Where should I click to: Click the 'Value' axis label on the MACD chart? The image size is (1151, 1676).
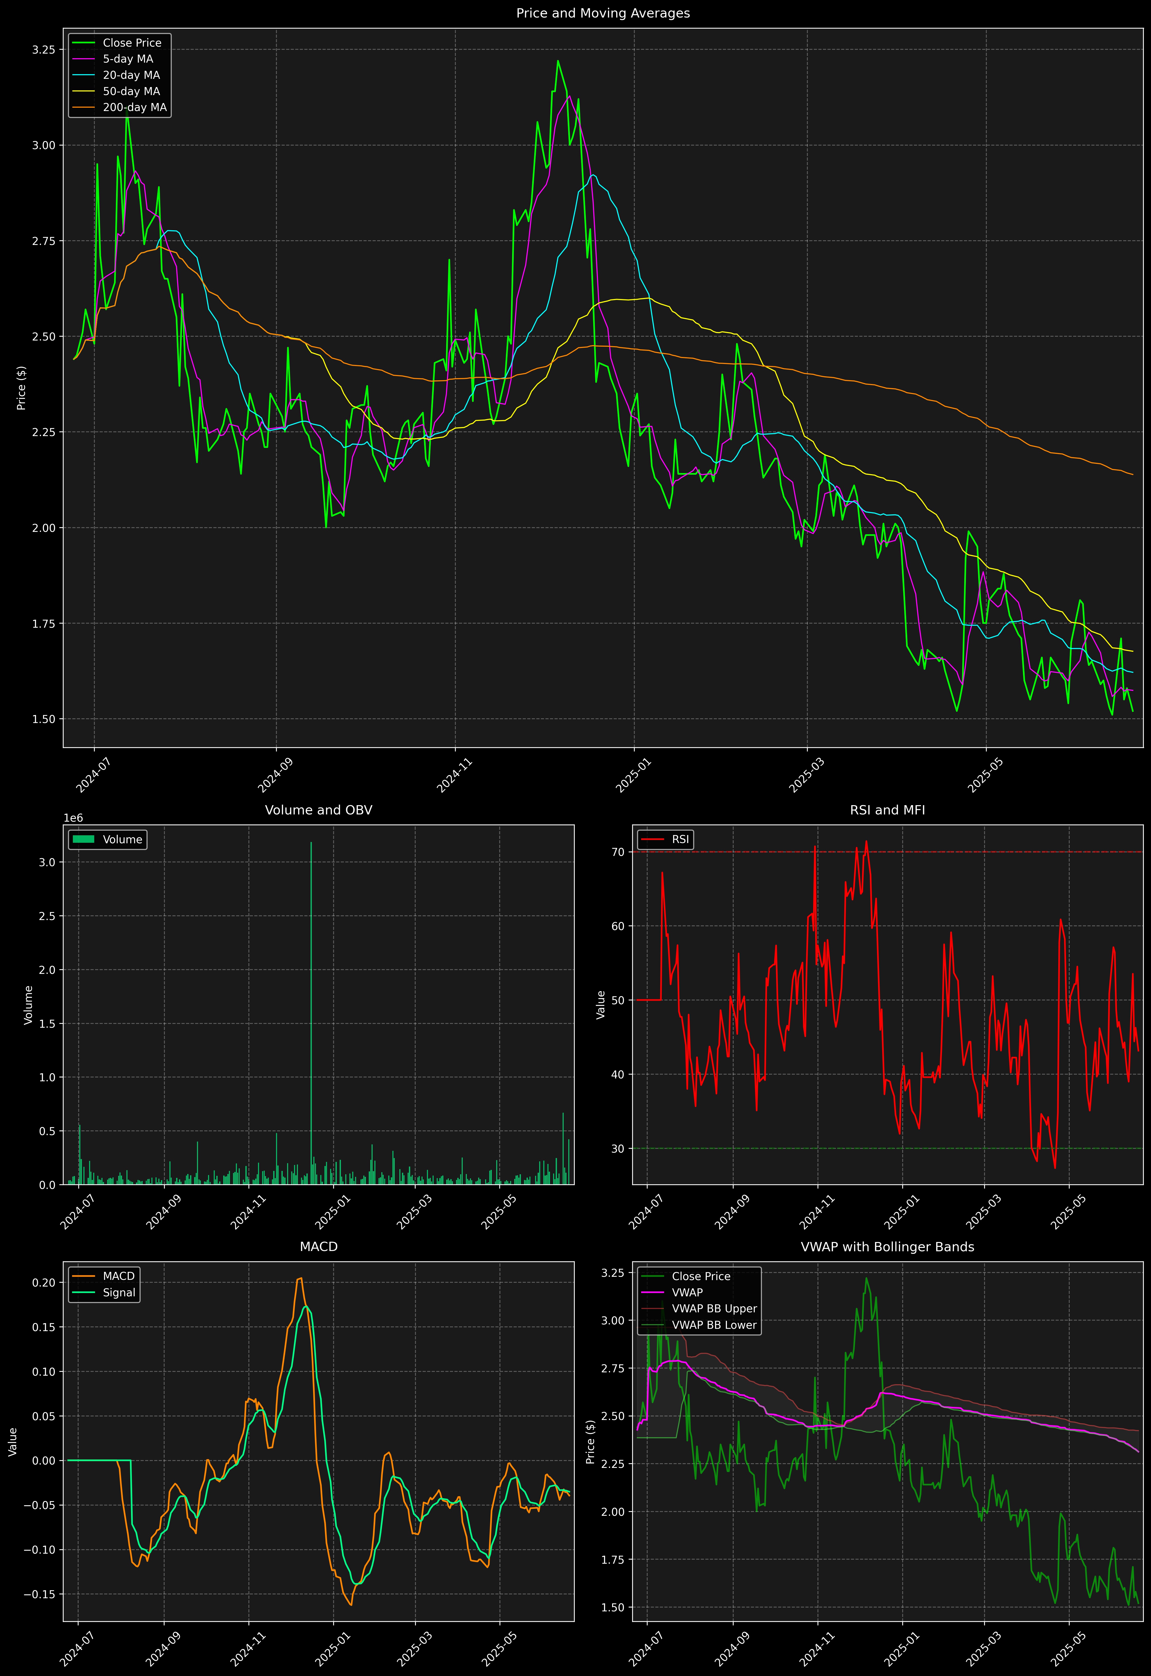coord(12,1442)
